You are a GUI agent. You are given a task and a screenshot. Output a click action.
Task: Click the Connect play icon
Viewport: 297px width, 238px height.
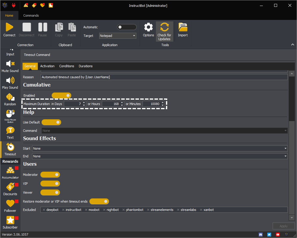tap(9, 27)
